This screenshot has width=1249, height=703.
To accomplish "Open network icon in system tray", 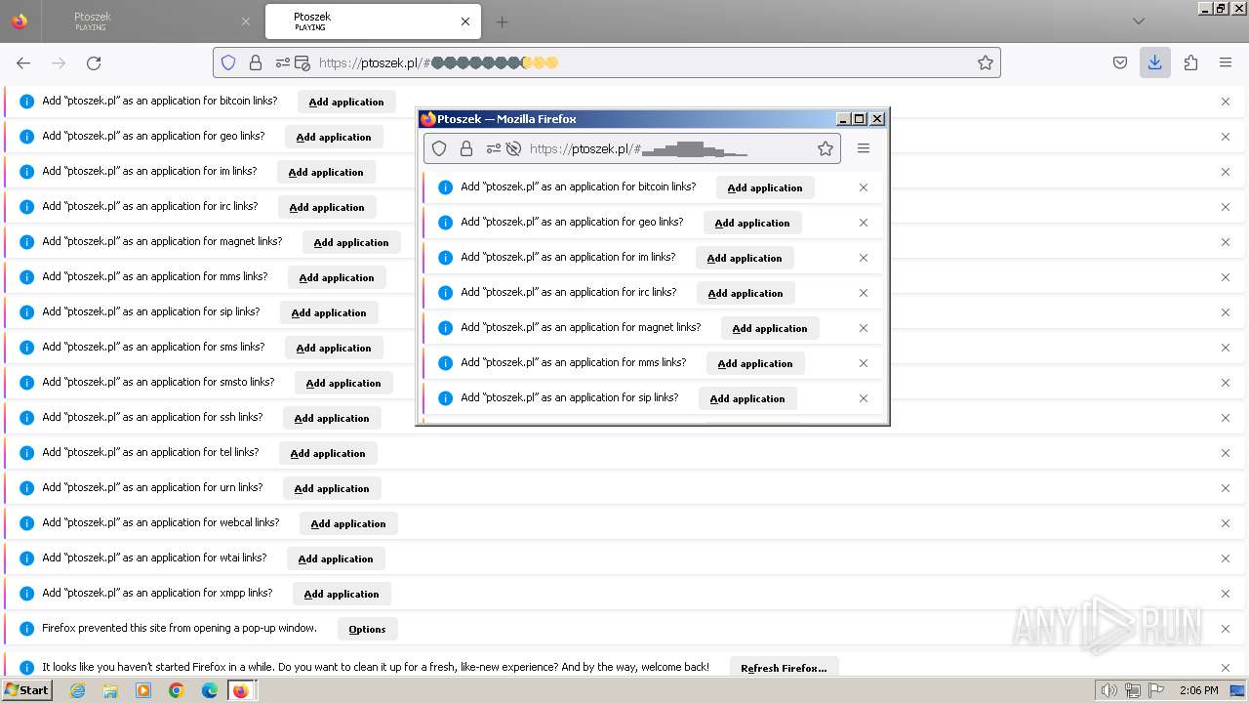I will pos(1133,690).
